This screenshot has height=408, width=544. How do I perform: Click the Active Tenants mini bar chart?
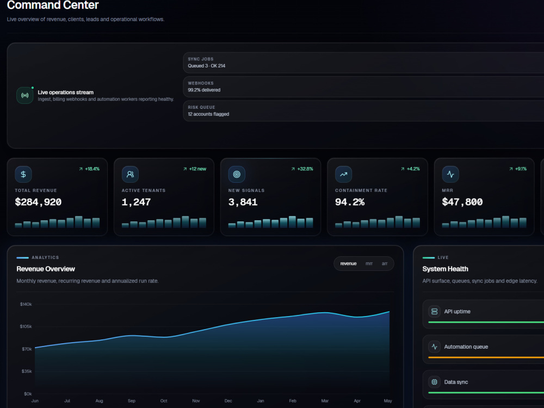pos(164,222)
